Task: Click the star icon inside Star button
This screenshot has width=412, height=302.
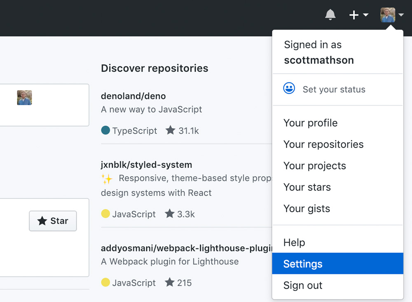Action: click(x=42, y=221)
